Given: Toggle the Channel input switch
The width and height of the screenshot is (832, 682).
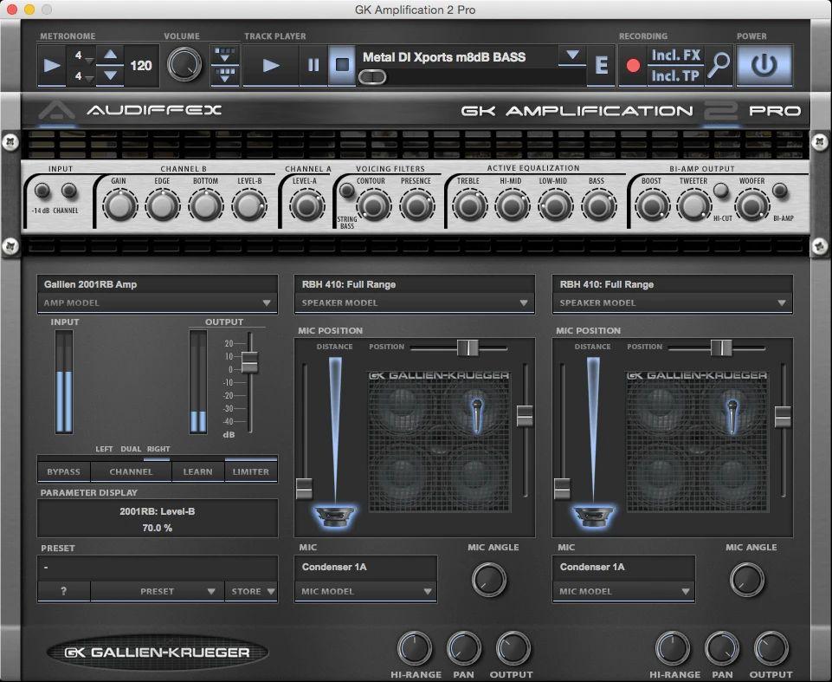Looking at the screenshot, I should 69,190.
